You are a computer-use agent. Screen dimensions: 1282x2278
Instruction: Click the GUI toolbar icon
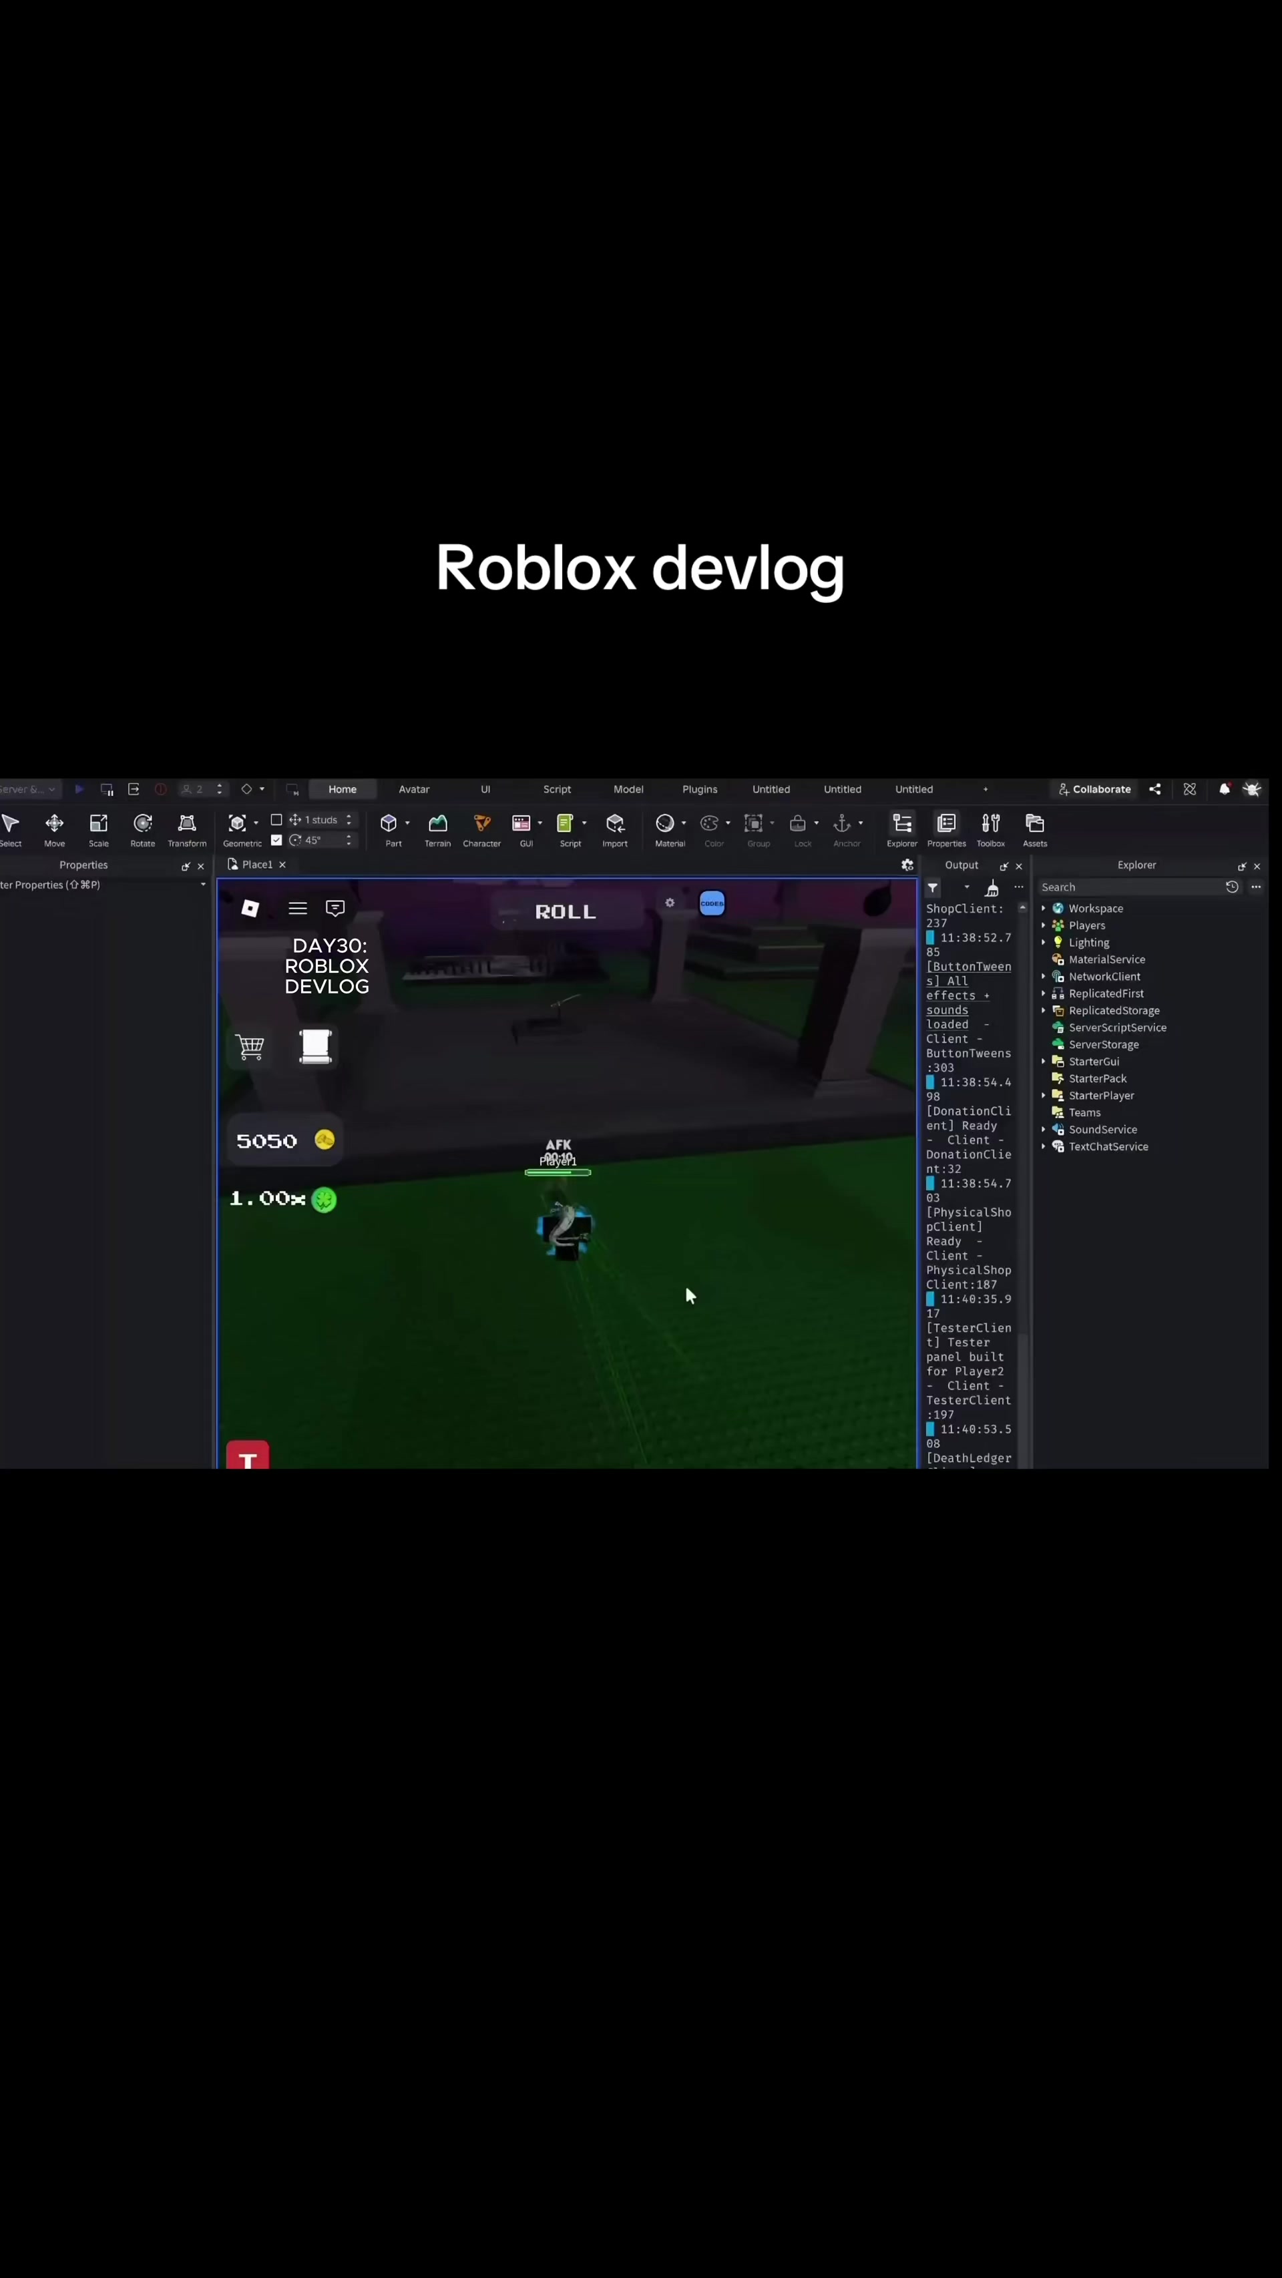point(521,823)
